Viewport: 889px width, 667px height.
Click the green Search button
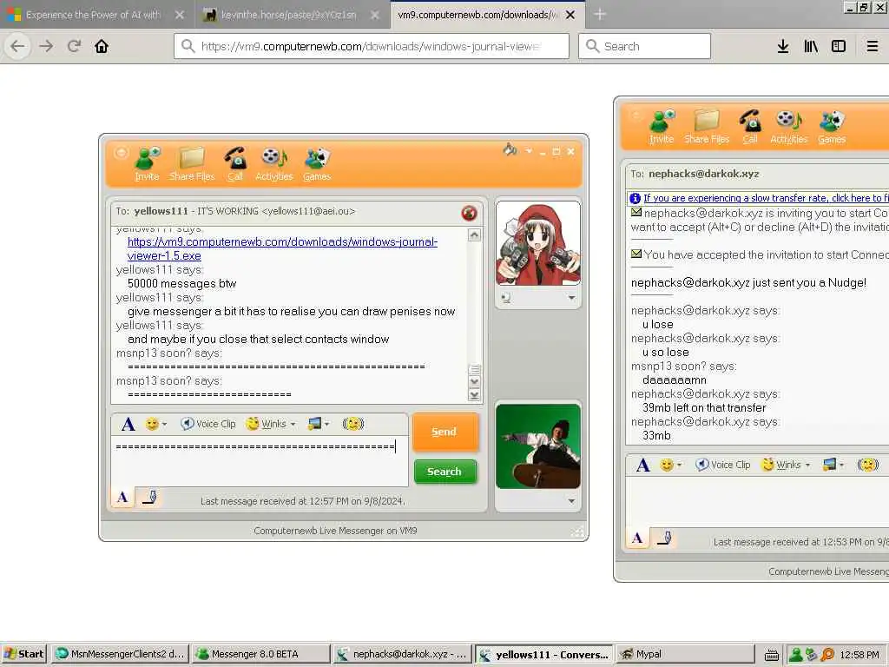pyautogui.click(x=444, y=472)
